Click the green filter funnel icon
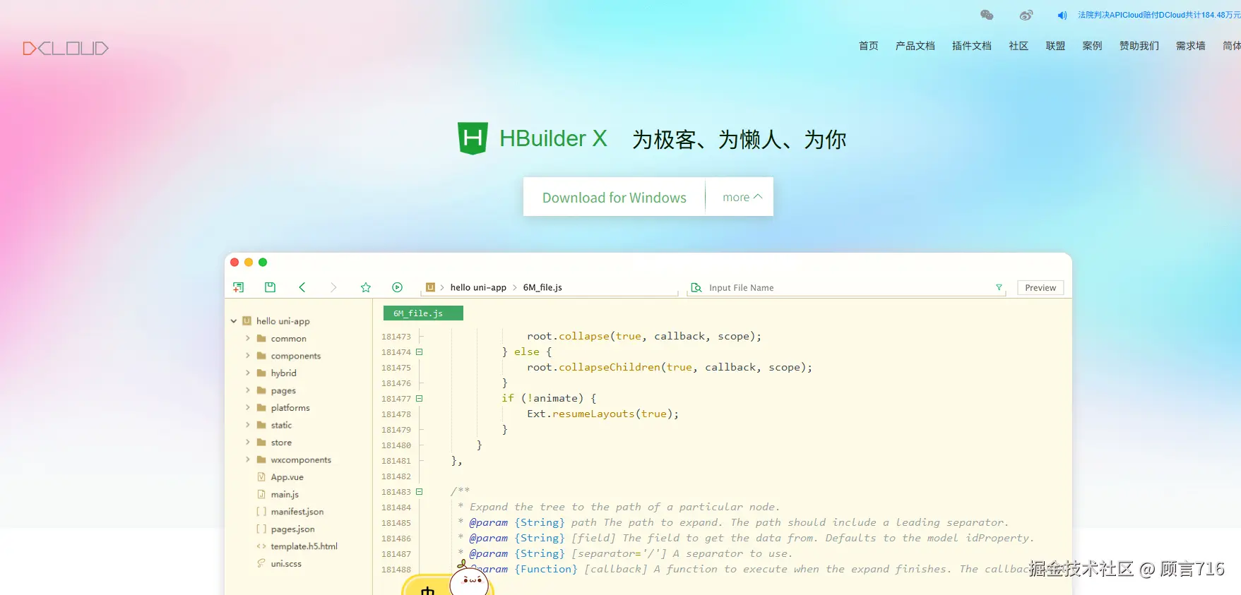 [x=999, y=287]
